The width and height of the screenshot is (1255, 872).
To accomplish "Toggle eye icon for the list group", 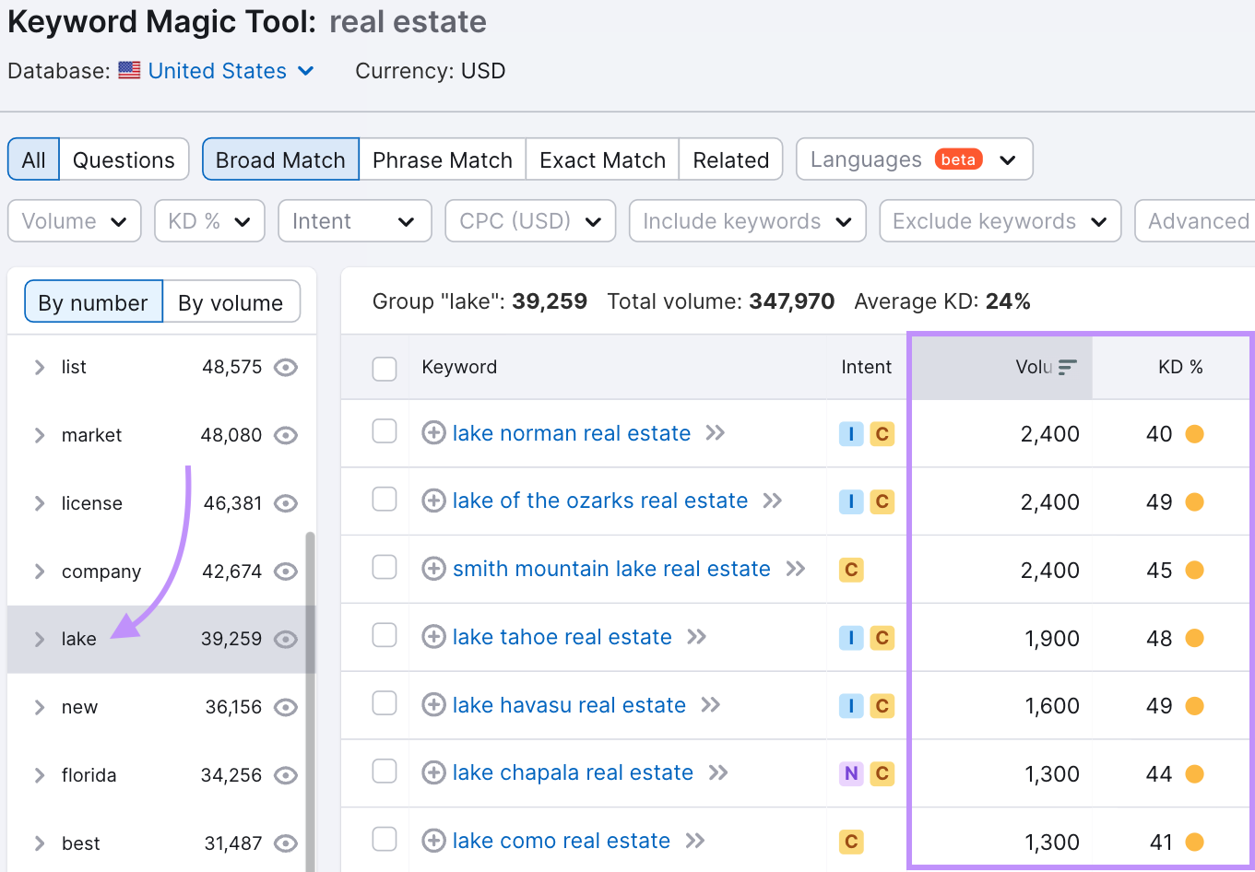I will click(286, 367).
